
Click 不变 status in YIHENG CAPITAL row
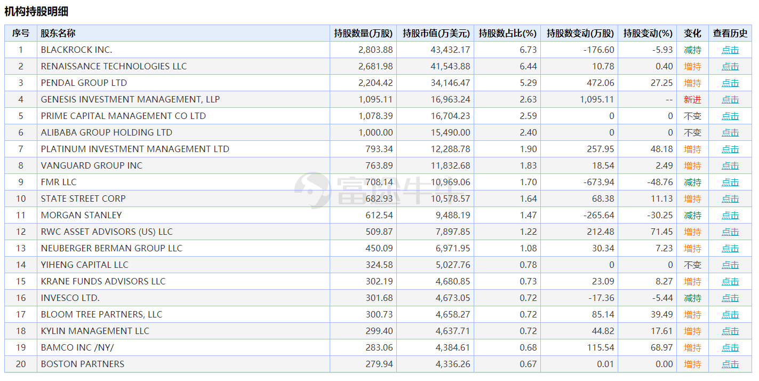(693, 265)
